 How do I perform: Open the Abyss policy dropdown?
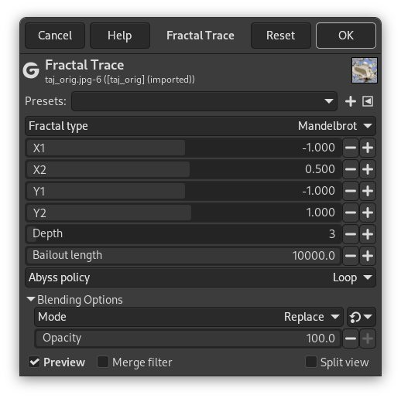coord(200,277)
